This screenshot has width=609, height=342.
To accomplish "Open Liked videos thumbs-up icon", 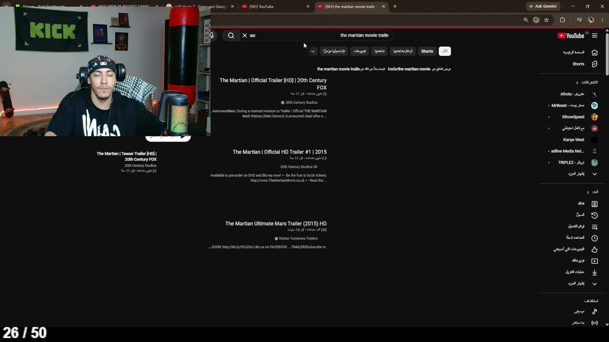I will click(x=594, y=249).
